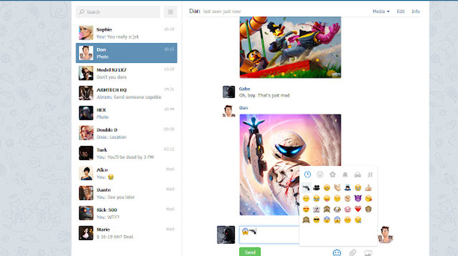Insert the tongue-out face emoji

[327, 198]
